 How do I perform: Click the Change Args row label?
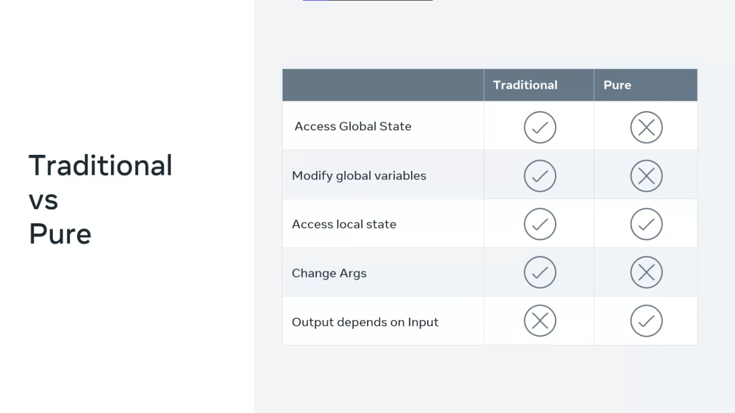(x=329, y=273)
